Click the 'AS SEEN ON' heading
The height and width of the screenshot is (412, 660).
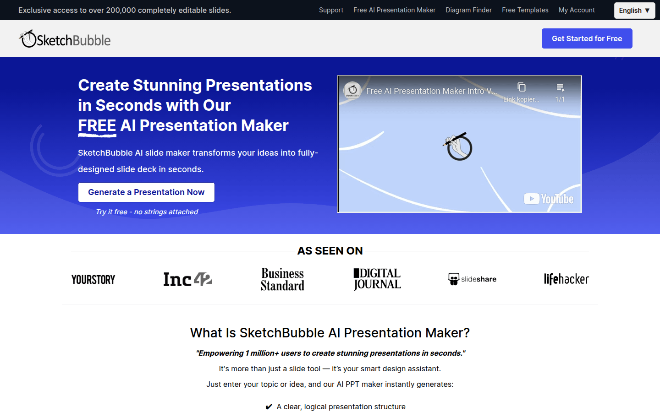[330, 251]
